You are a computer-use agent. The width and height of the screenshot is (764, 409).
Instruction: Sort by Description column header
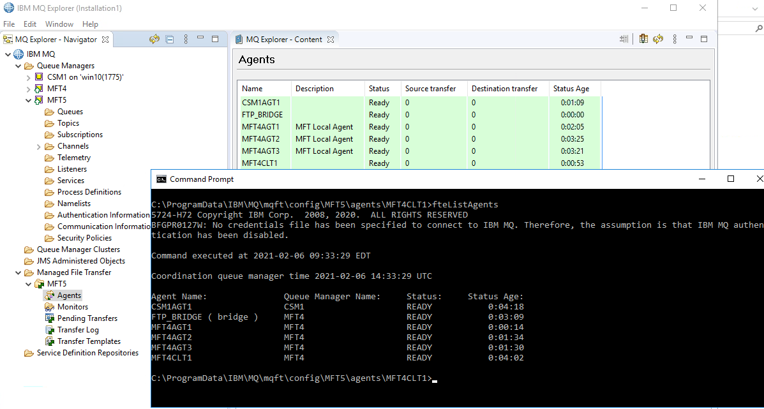pos(329,89)
